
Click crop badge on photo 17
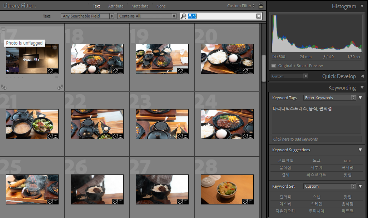[x=56, y=71]
